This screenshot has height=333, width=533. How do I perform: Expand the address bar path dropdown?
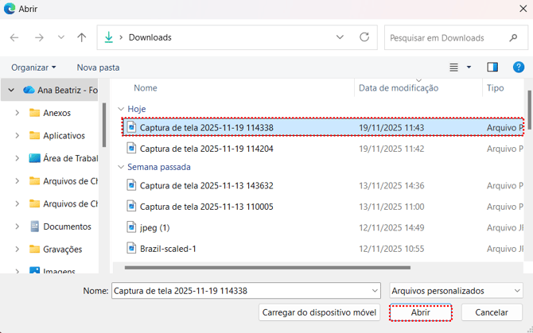[x=340, y=37]
